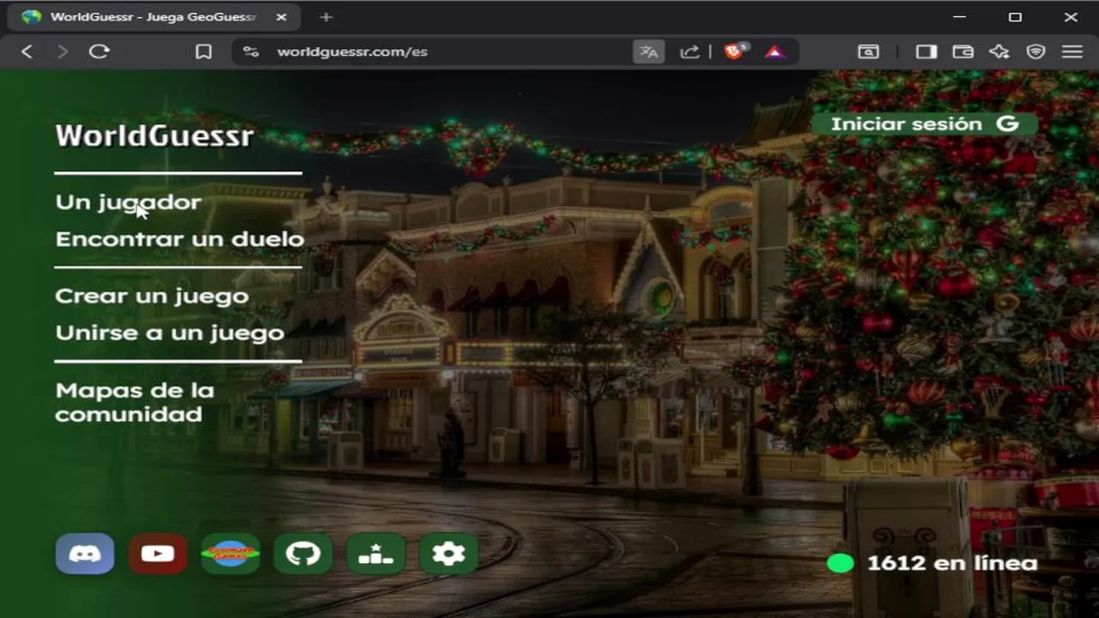Screen dimensions: 1099x618
Task: Open the YouTube channel icon
Action: tap(157, 554)
